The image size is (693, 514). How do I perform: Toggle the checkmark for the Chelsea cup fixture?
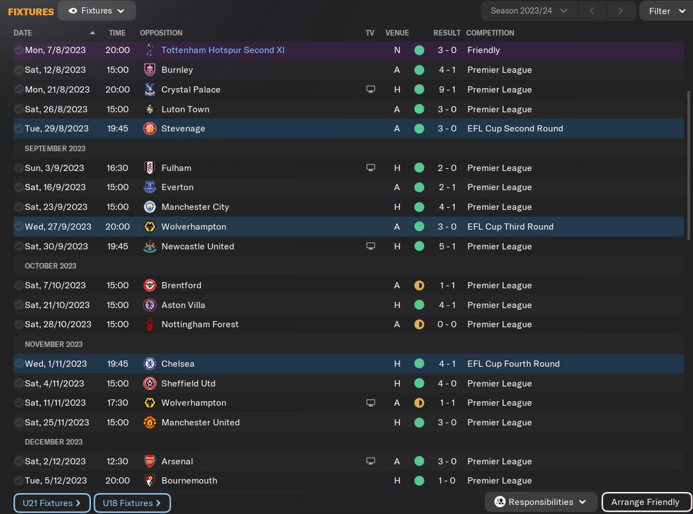(x=19, y=364)
